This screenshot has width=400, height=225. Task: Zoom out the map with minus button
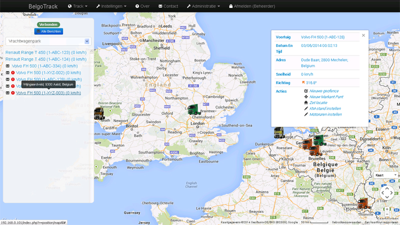[x=387, y=214]
